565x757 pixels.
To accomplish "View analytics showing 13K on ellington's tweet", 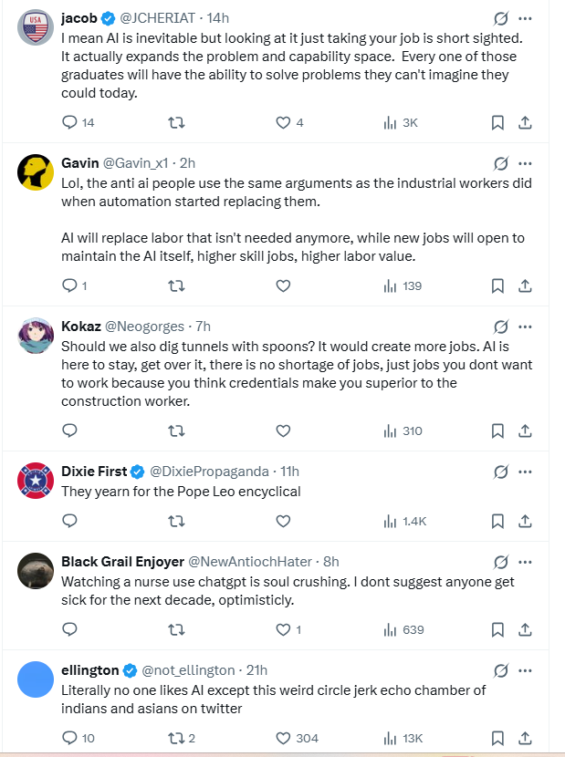I will tap(403, 738).
